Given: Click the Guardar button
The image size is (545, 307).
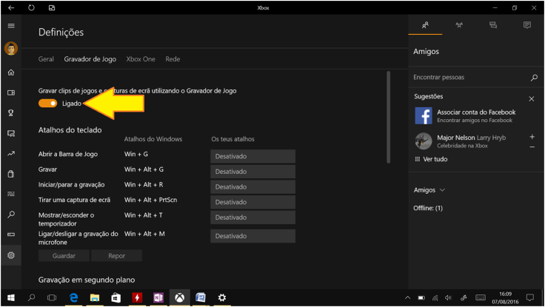Looking at the screenshot, I should 64,255.
